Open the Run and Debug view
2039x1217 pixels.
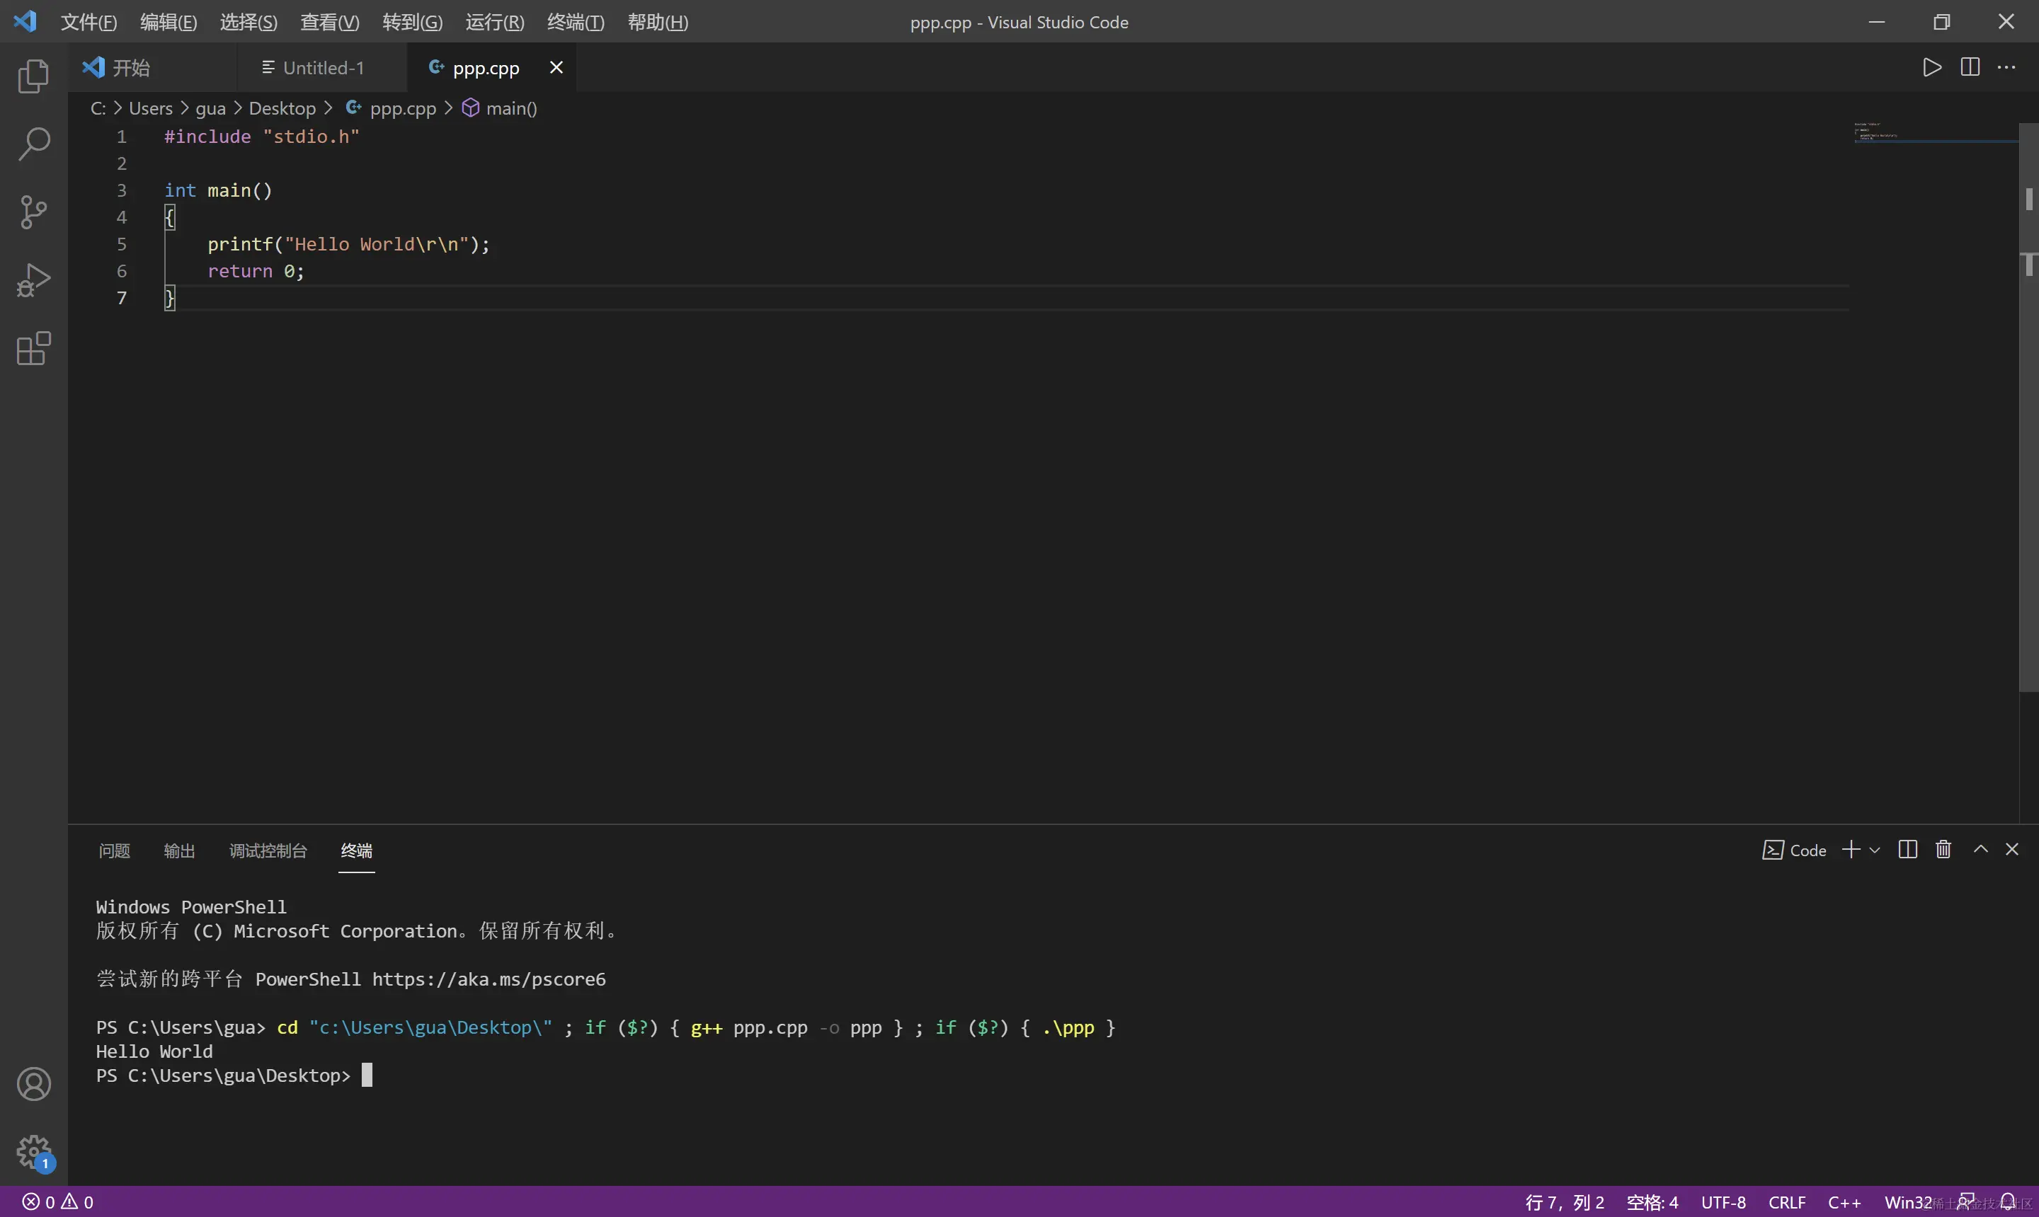point(34,280)
